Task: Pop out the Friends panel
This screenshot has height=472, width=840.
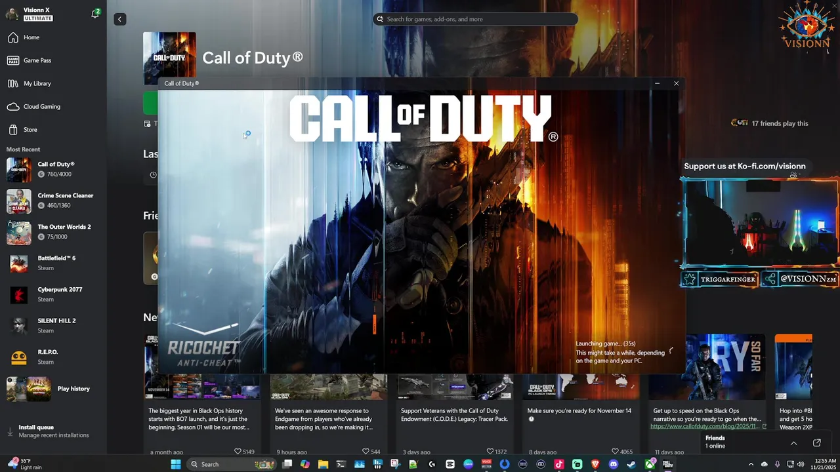Action: (x=817, y=443)
